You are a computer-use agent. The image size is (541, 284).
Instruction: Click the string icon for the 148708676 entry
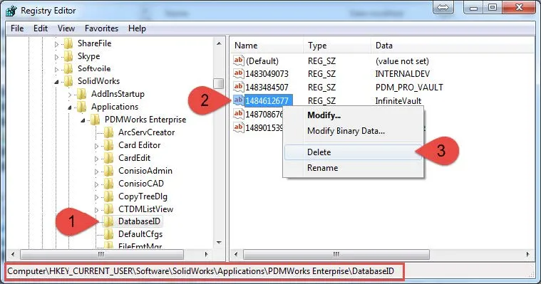238,114
